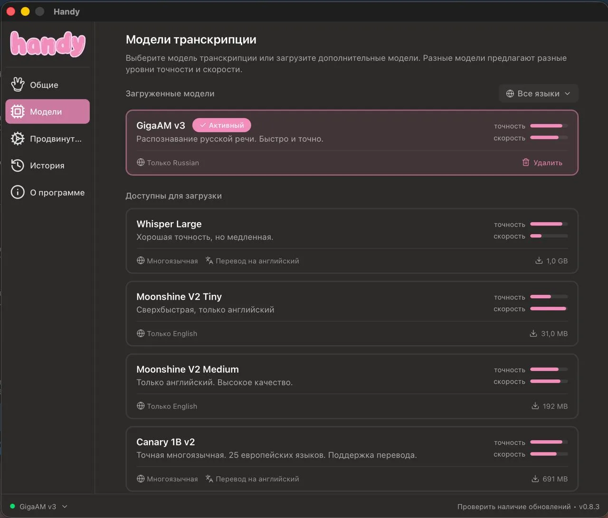Screen dimensions: 608x518
Task: Click the v0.8.3 version text
Action: [589, 507]
